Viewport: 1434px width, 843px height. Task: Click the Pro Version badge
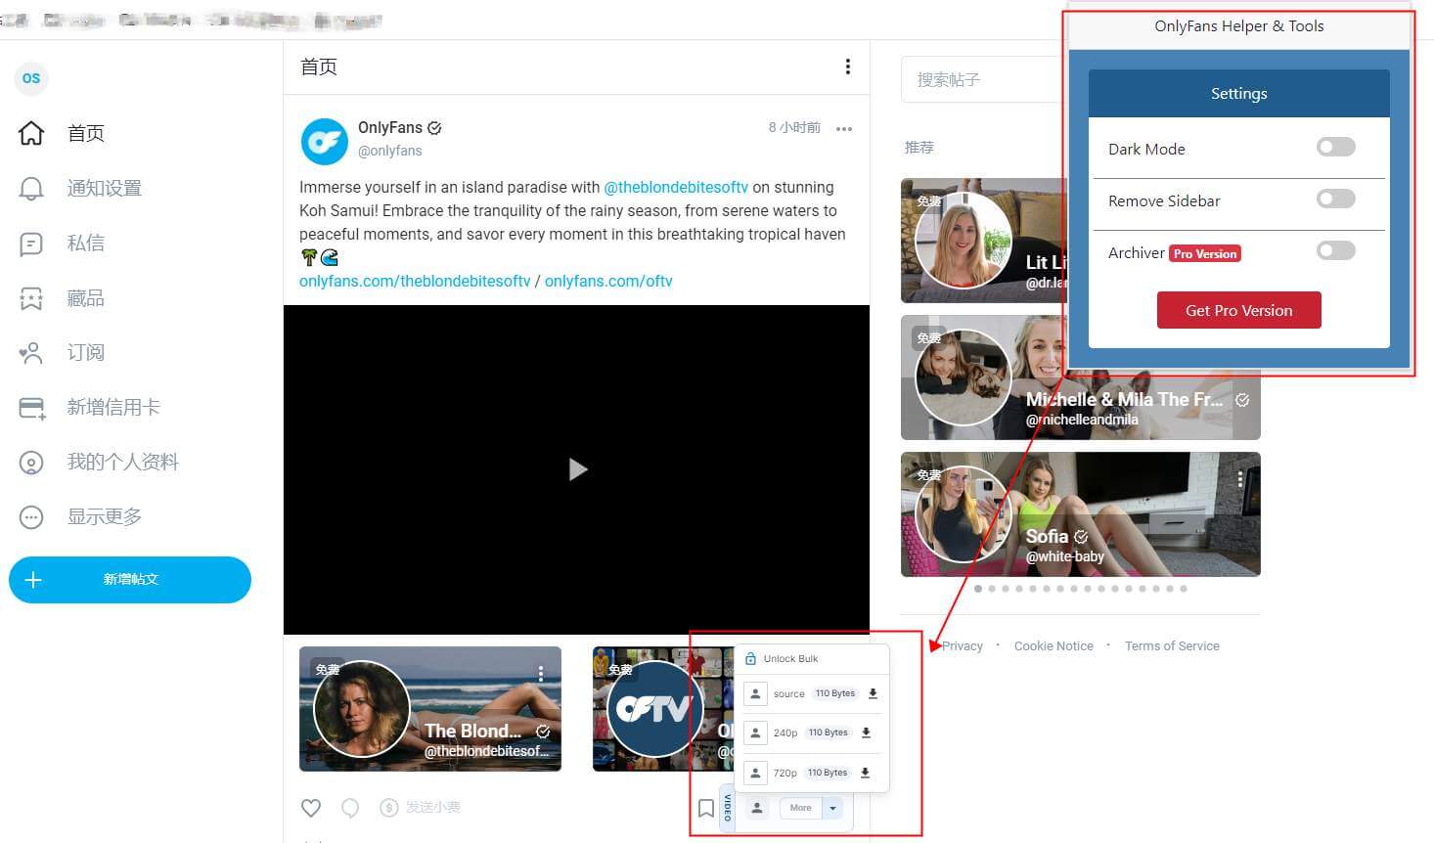click(x=1205, y=253)
